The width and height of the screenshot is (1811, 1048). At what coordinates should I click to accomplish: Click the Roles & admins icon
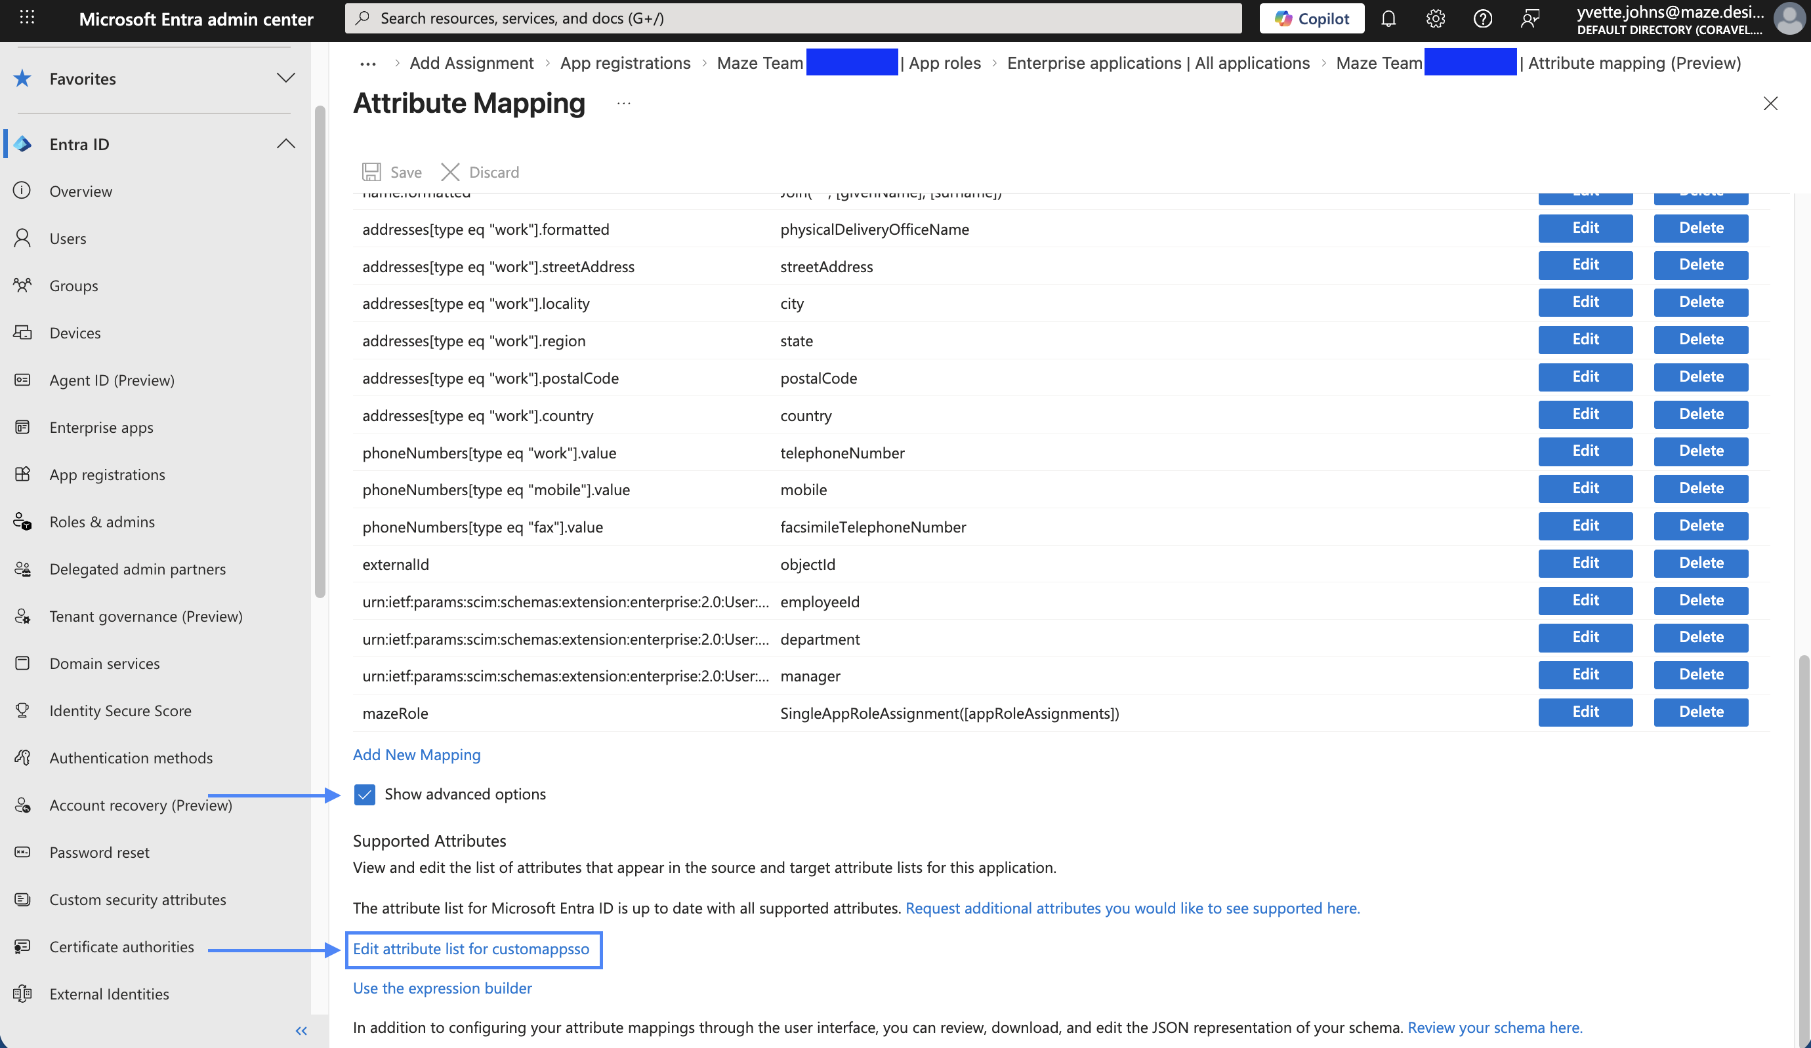tap(22, 521)
